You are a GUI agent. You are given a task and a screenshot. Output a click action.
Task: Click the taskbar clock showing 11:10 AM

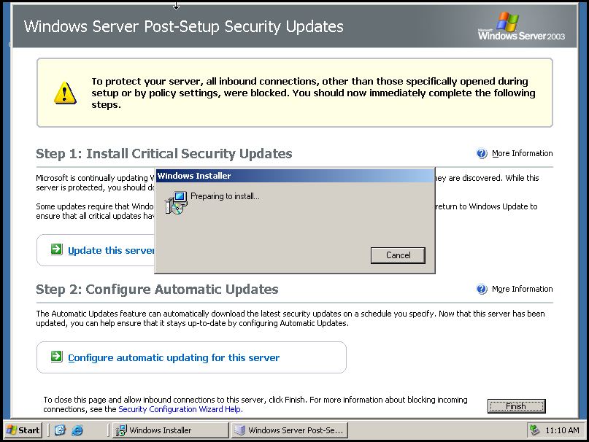(x=562, y=430)
